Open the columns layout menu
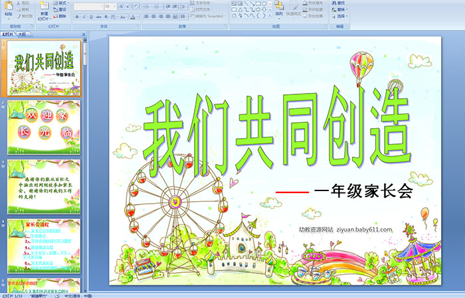The width and height of the screenshot is (465, 298). [x=183, y=17]
